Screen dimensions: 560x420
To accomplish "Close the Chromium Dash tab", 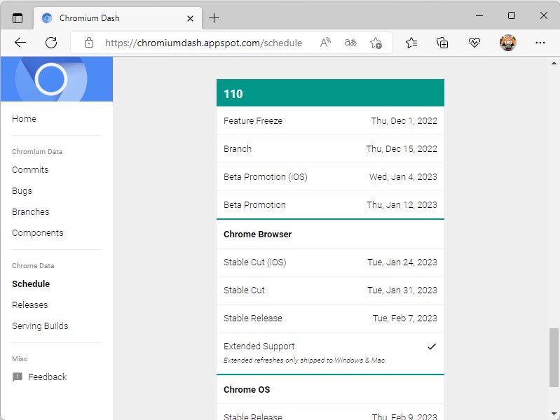I will [x=190, y=18].
